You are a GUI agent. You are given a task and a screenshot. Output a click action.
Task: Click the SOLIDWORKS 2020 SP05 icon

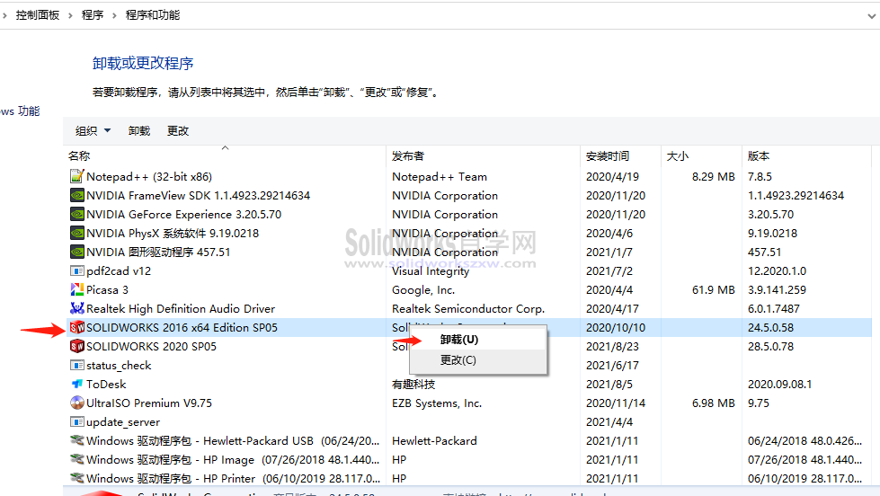pyautogui.click(x=77, y=346)
